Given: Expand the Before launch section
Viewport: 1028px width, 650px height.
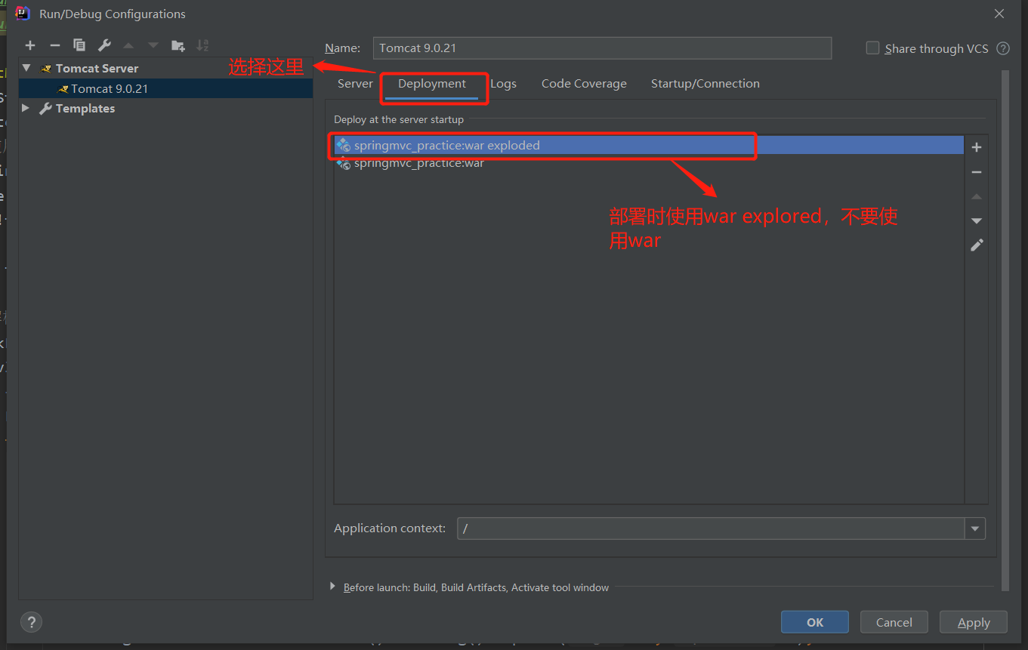Looking at the screenshot, I should coord(332,587).
